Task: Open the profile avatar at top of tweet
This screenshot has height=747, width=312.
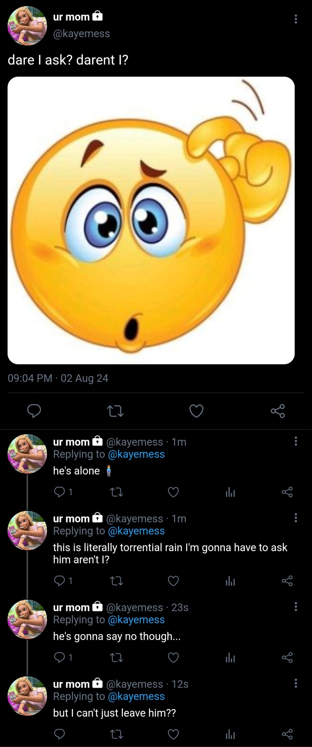Action: point(27,26)
